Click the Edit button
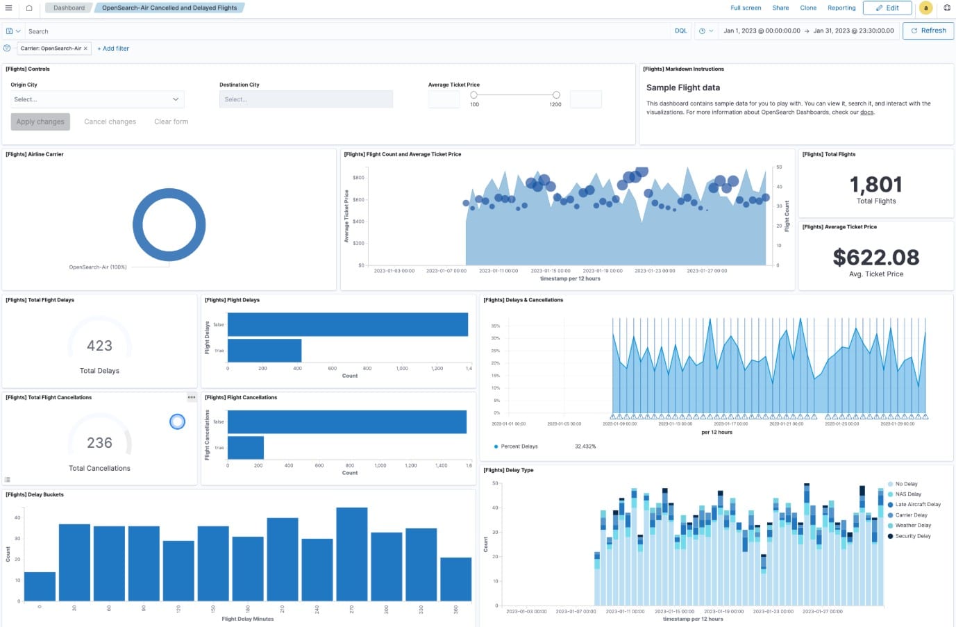This screenshot has width=956, height=627. pos(887,8)
